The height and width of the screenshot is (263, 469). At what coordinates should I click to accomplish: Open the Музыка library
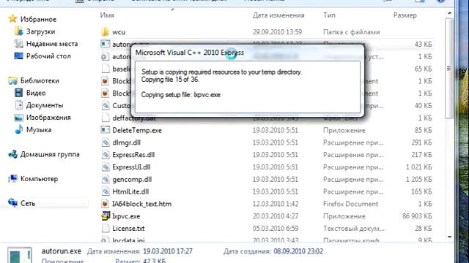coord(39,130)
